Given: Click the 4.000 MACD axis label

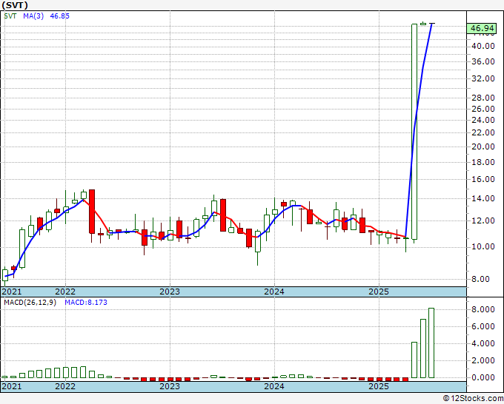Looking at the screenshot, I should (x=483, y=343).
